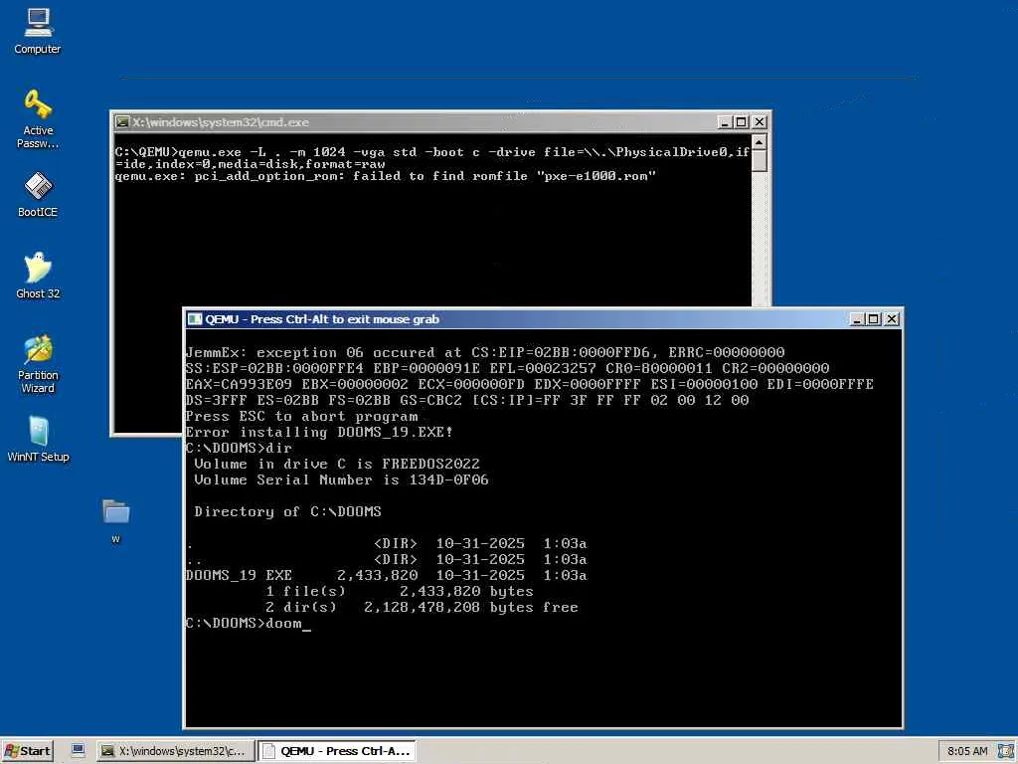Click 'Press ESC to abort program' text
Viewport: 1018px width, 764px height.
tap(302, 417)
